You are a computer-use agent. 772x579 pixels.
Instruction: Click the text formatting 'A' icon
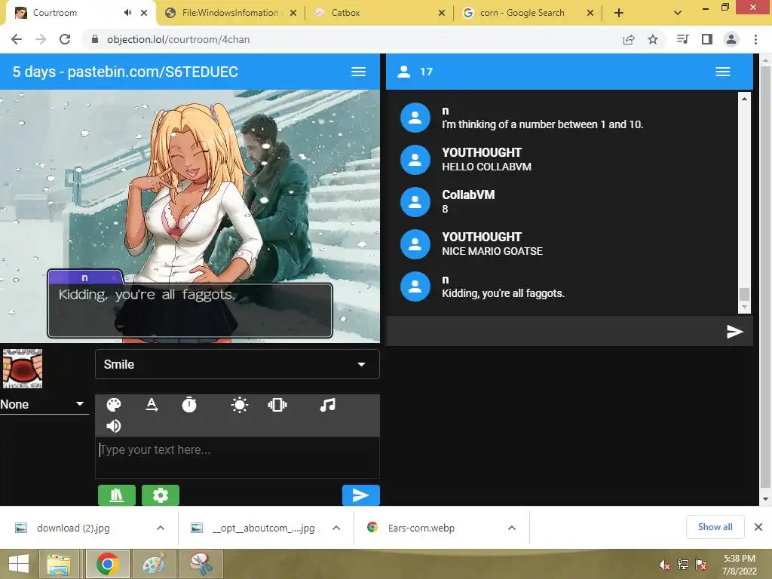click(x=152, y=405)
